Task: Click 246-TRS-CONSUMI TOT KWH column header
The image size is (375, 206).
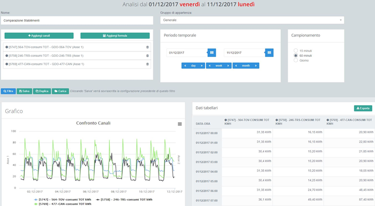Action: [298, 122]
